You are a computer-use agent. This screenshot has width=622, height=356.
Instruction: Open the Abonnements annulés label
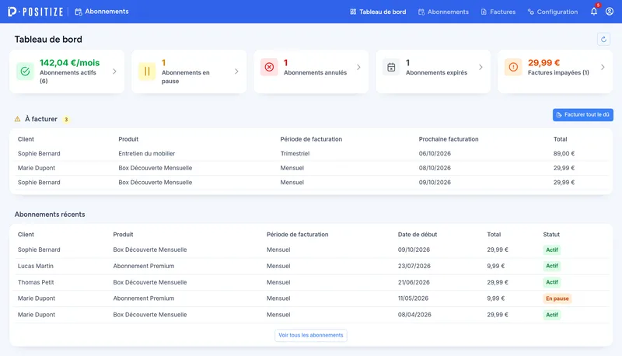coord(315,72)
